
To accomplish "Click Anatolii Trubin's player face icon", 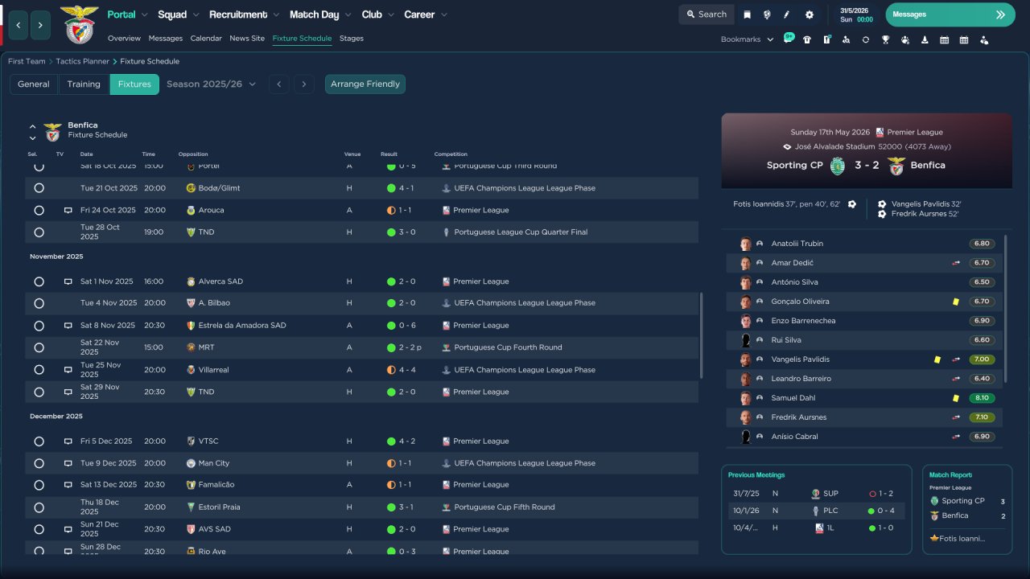I will (x=746, y=244).
